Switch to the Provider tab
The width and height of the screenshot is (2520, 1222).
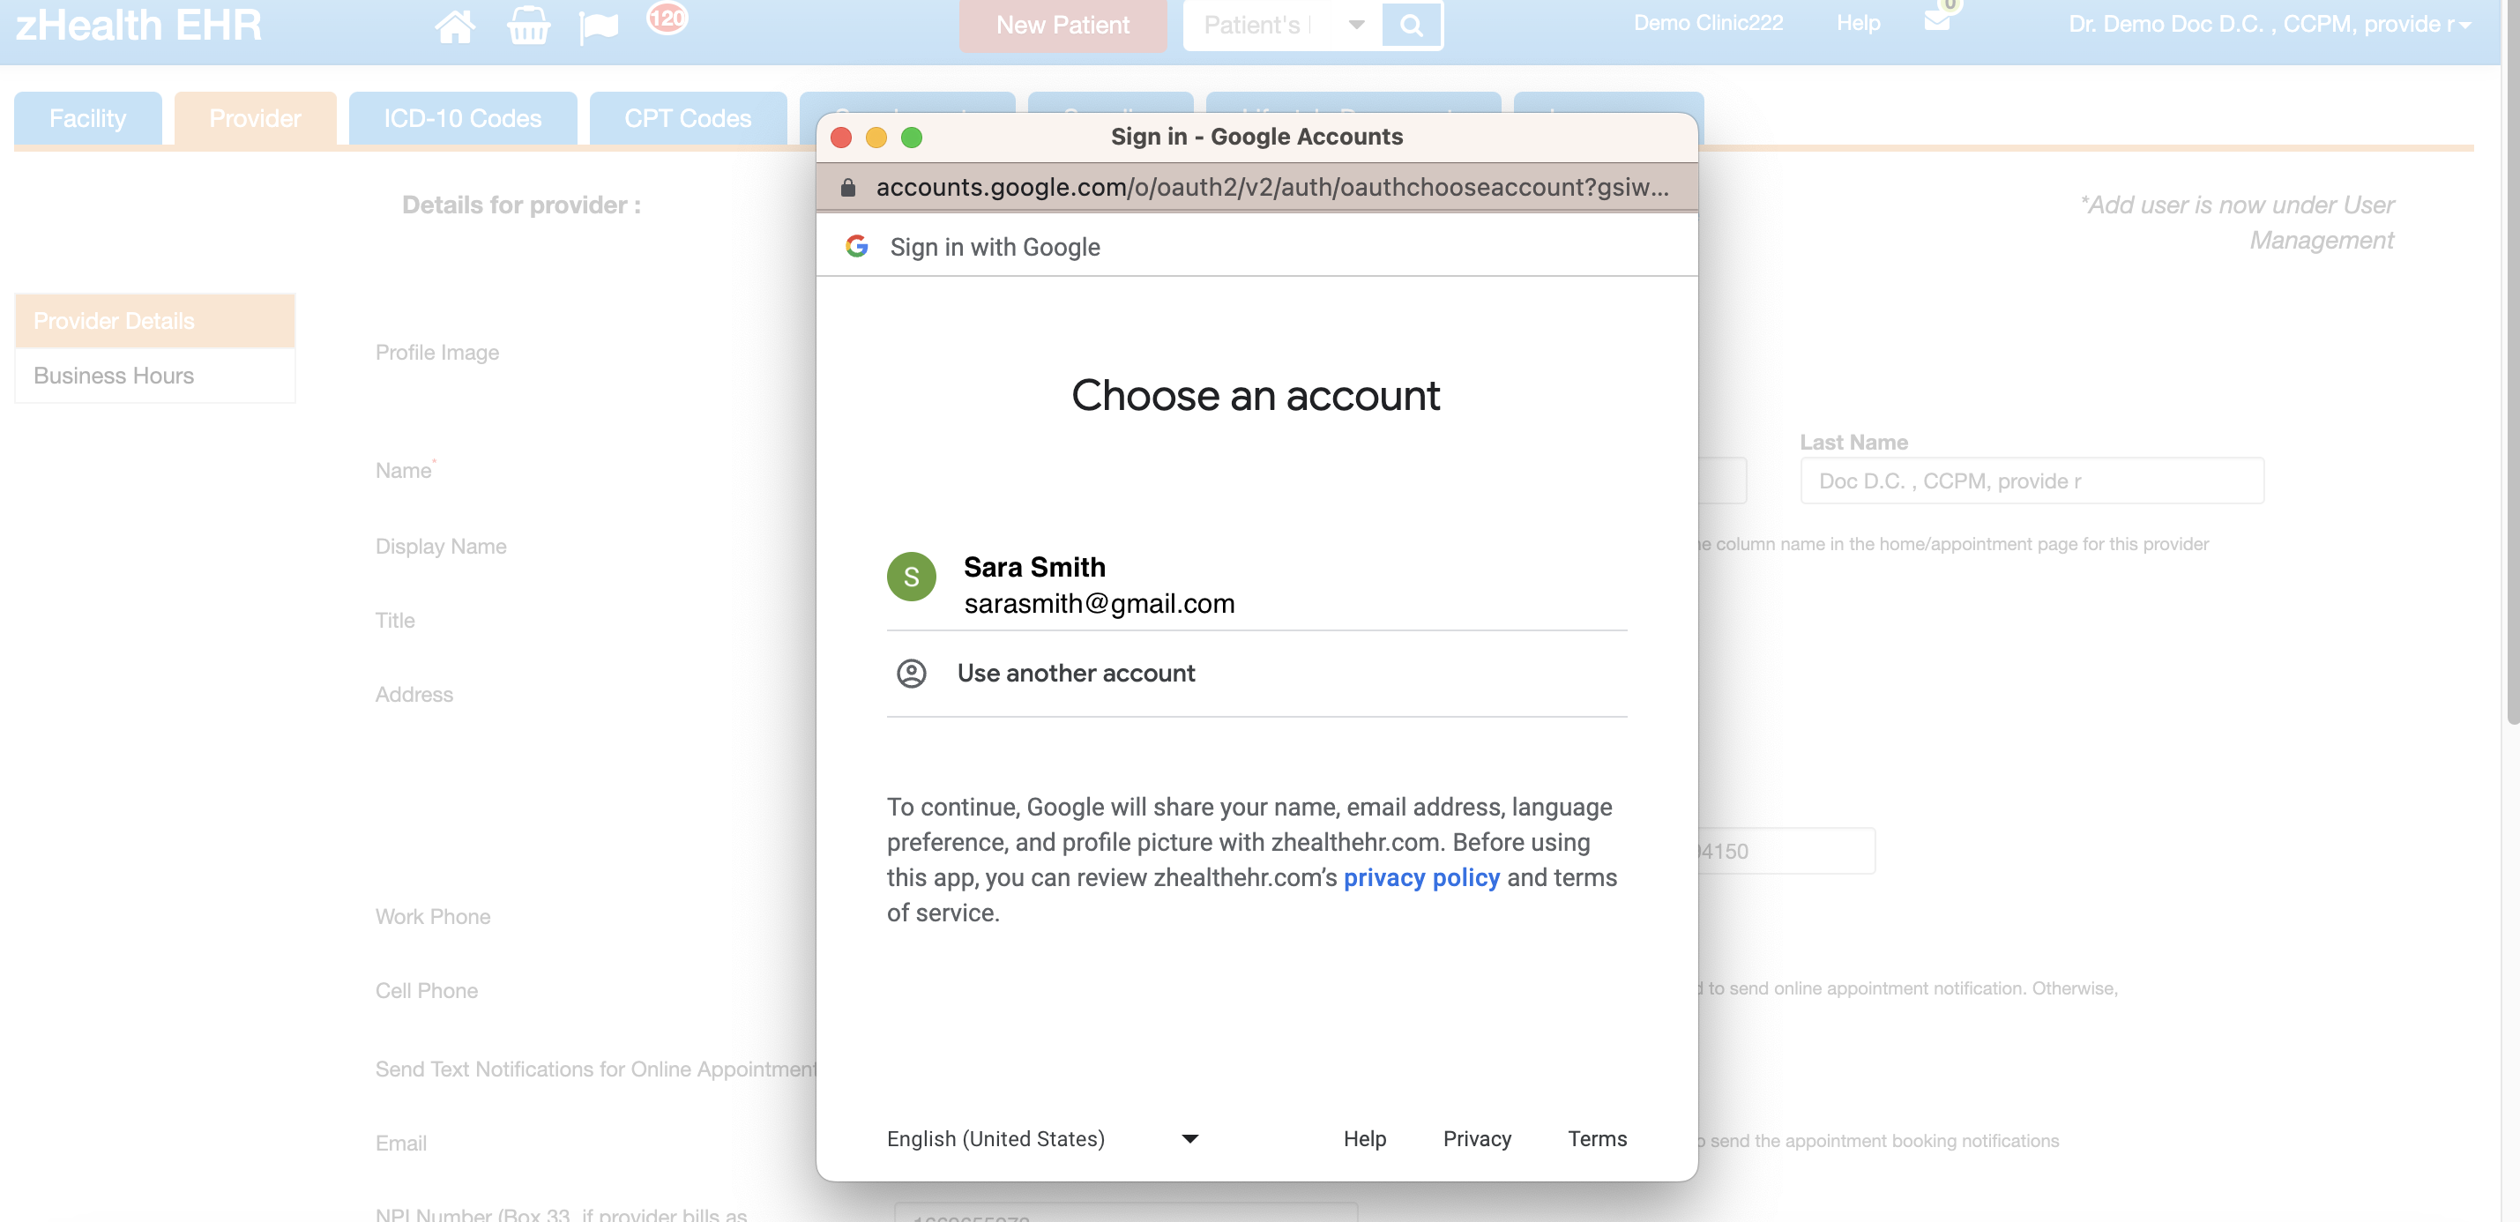click(x=256, y=118)
